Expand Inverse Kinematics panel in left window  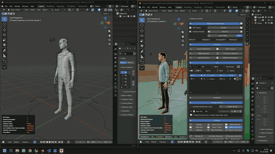coord(127,103)
